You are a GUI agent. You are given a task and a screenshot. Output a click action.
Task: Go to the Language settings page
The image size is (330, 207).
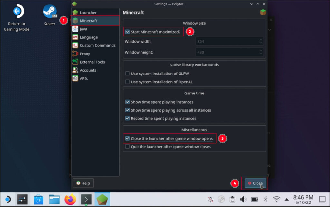pos(95,37)
